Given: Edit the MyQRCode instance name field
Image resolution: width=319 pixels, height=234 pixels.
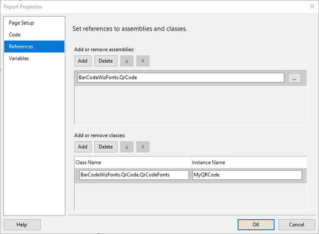Looking at the screenshot, I should pyautogui.click(x=247, y=175).
